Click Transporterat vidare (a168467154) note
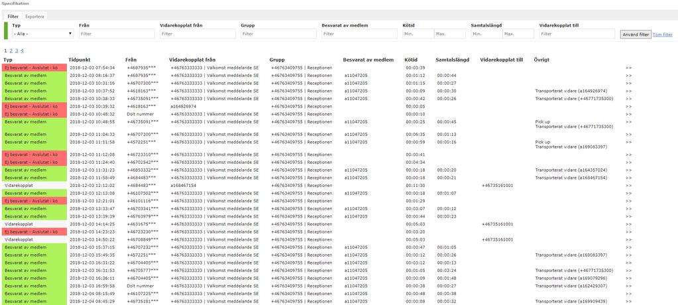The width and height of the screenshot is (678, 305). click(571, 178)
